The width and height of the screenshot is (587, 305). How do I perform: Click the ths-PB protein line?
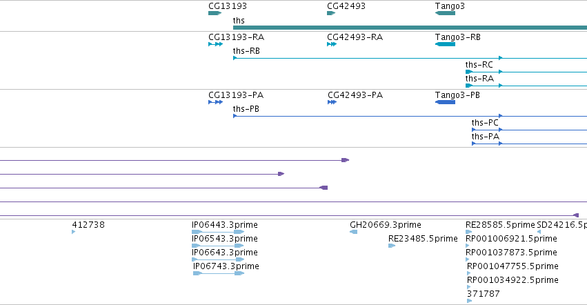coord(410,116)
